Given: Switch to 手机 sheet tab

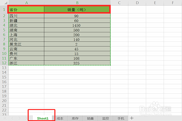Looking at the screenshot, I should [x=121, y=118].
